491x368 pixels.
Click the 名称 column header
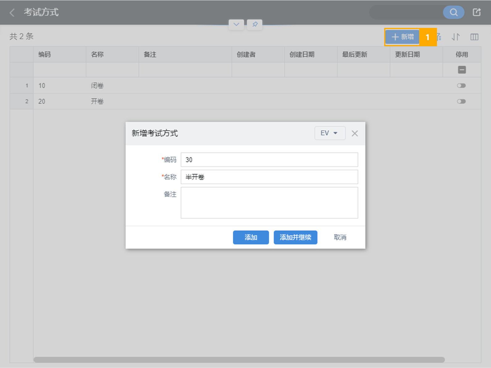point(112,55)
